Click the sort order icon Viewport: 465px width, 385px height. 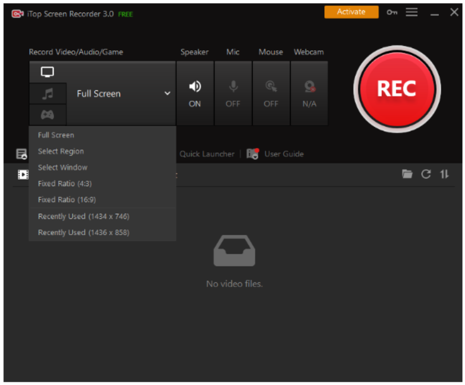443,173
